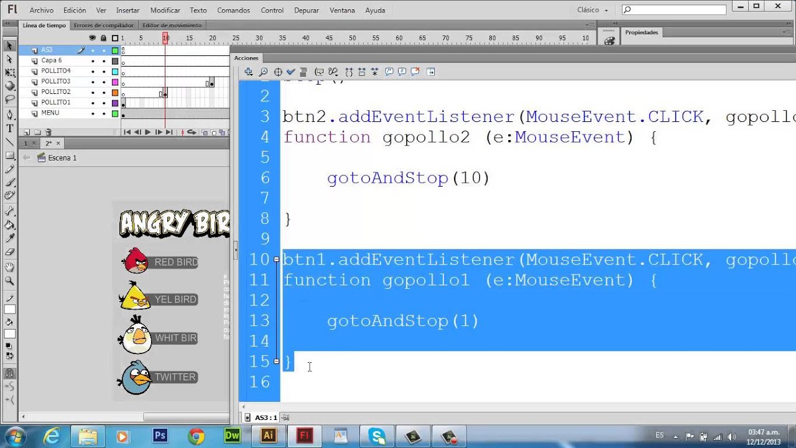This screenshot has width=796, height=448.
Task: Switch to Editor de movimiento tab
Action: tap(172, 26)
